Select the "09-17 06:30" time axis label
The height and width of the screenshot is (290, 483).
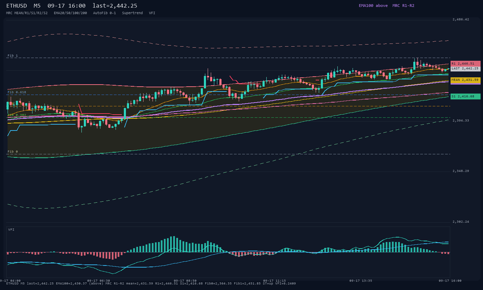pyautogui.click(x=99, y=281)
